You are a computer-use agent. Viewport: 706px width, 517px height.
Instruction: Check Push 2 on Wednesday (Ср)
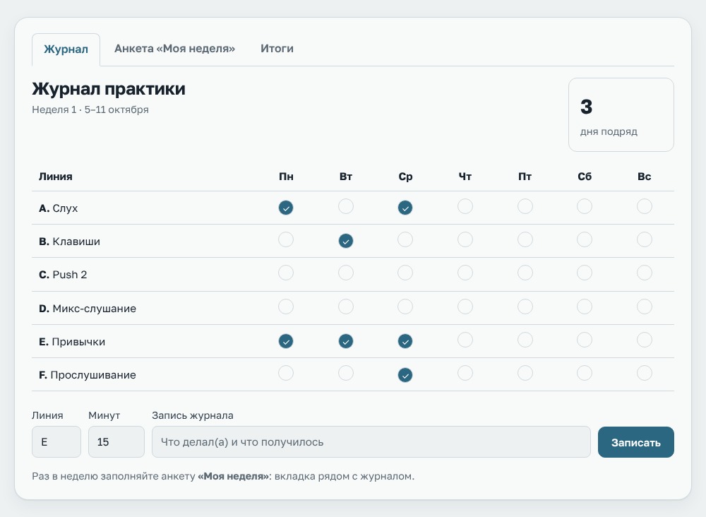click(405, 273)
